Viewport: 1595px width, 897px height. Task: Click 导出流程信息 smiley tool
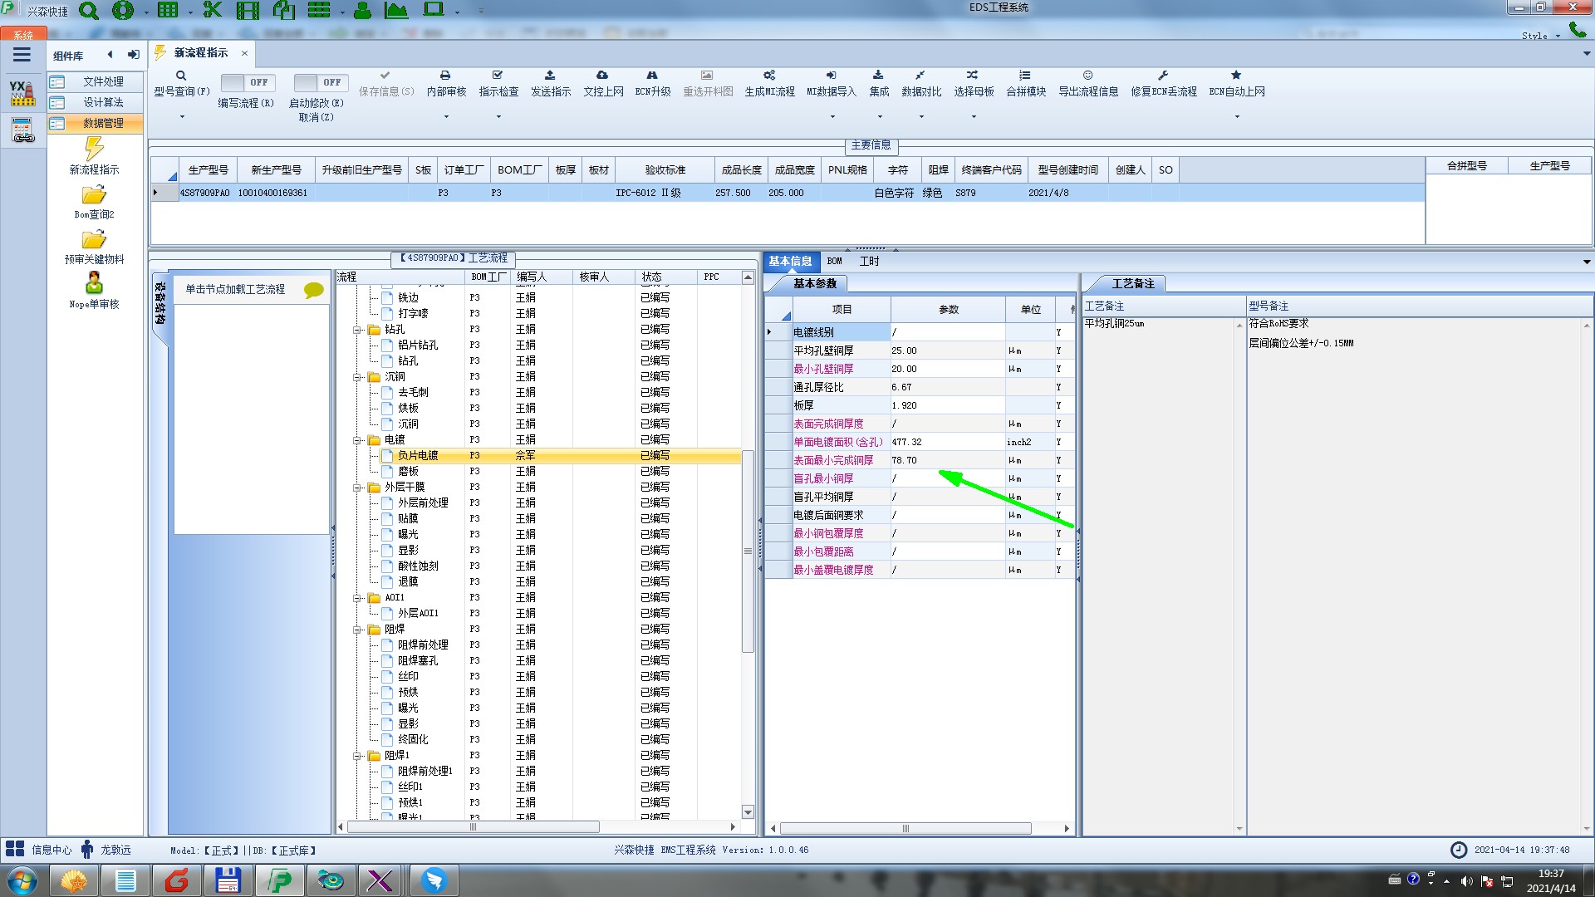tap(1088, 84)
